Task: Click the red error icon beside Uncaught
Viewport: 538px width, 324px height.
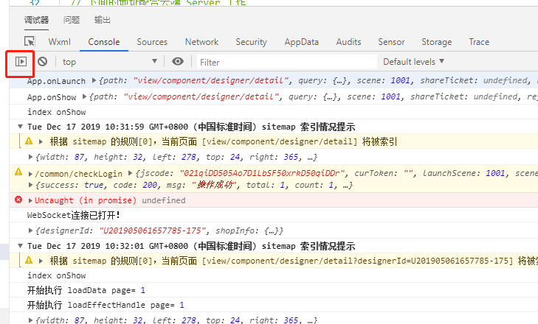Action: 18,200
